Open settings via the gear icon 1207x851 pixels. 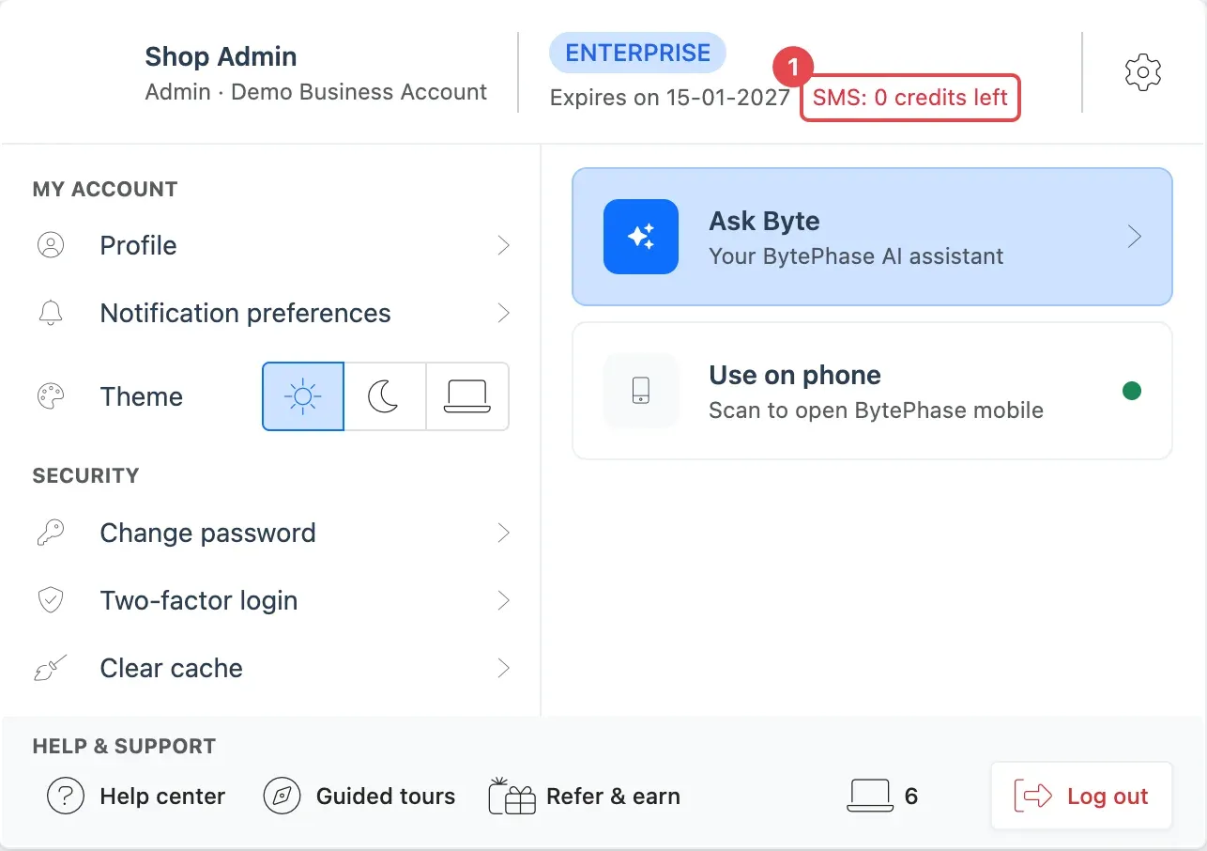1142,72
